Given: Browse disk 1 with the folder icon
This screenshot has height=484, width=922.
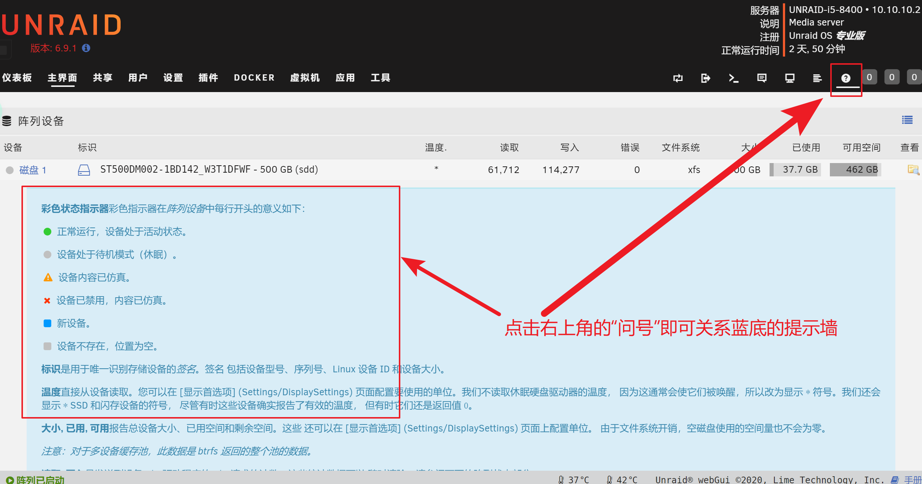Looking at the screenshot, I should 913,170.
